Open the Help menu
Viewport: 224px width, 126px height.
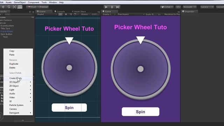point(61,2)
